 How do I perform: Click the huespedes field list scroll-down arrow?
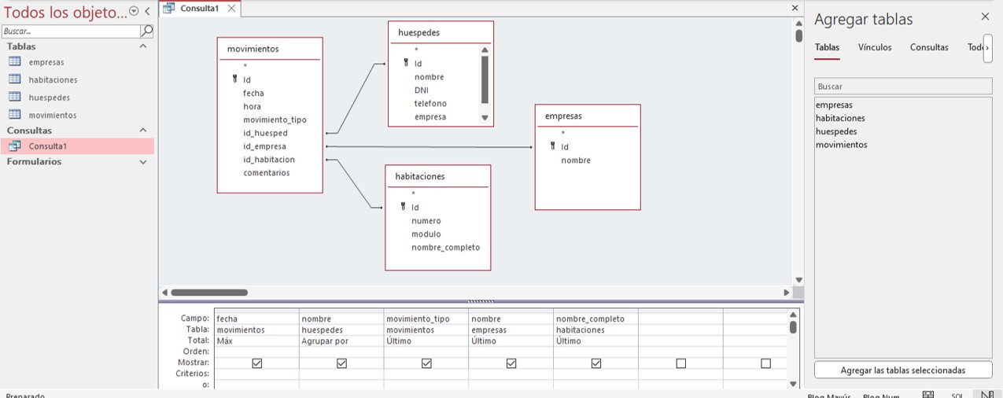[485, 118]
